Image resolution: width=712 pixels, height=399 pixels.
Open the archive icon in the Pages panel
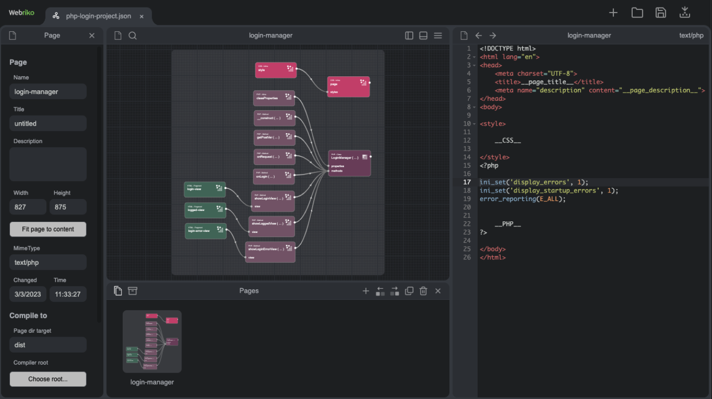132,290
